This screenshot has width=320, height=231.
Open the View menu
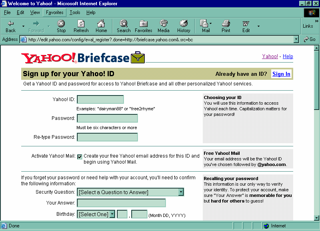point(35,12)
